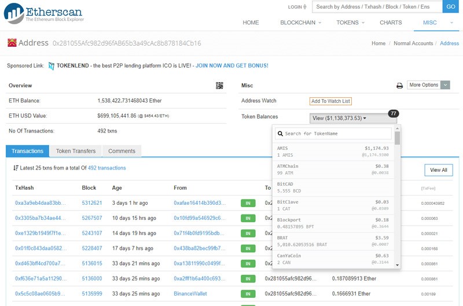
Task: Open the address QR code icon
Action: [x=219, y=86]
